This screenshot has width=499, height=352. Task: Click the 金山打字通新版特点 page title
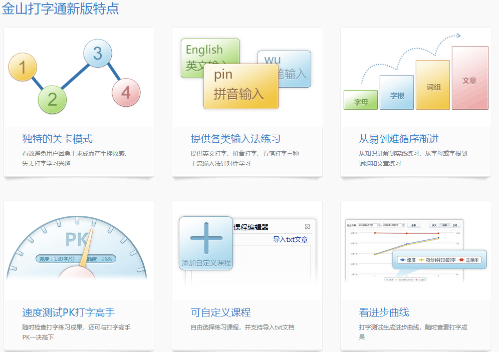[60, 9]
